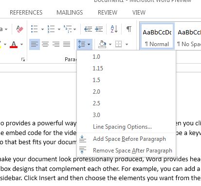The height and width of the screenshot is (186, 201).
Task: Toggle Center text alignment
Action: point(45,44)
